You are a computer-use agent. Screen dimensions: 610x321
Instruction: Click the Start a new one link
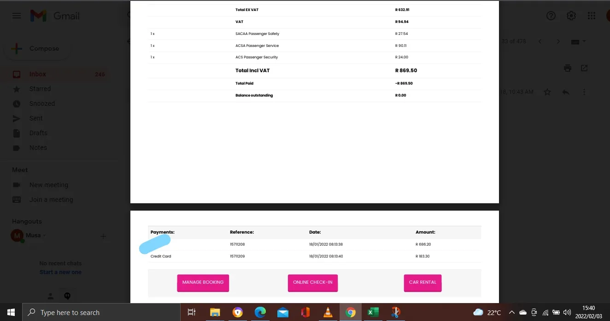pos(60,272)
